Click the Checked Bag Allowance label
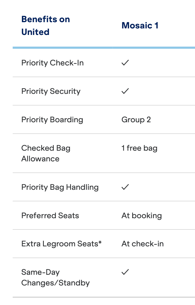This screenshot has width=195, height=305. (46, 153)
